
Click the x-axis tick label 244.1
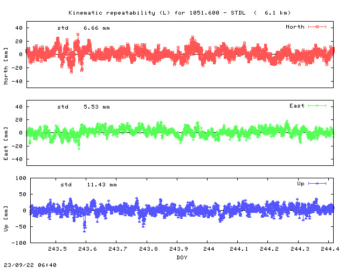(239, 249)
